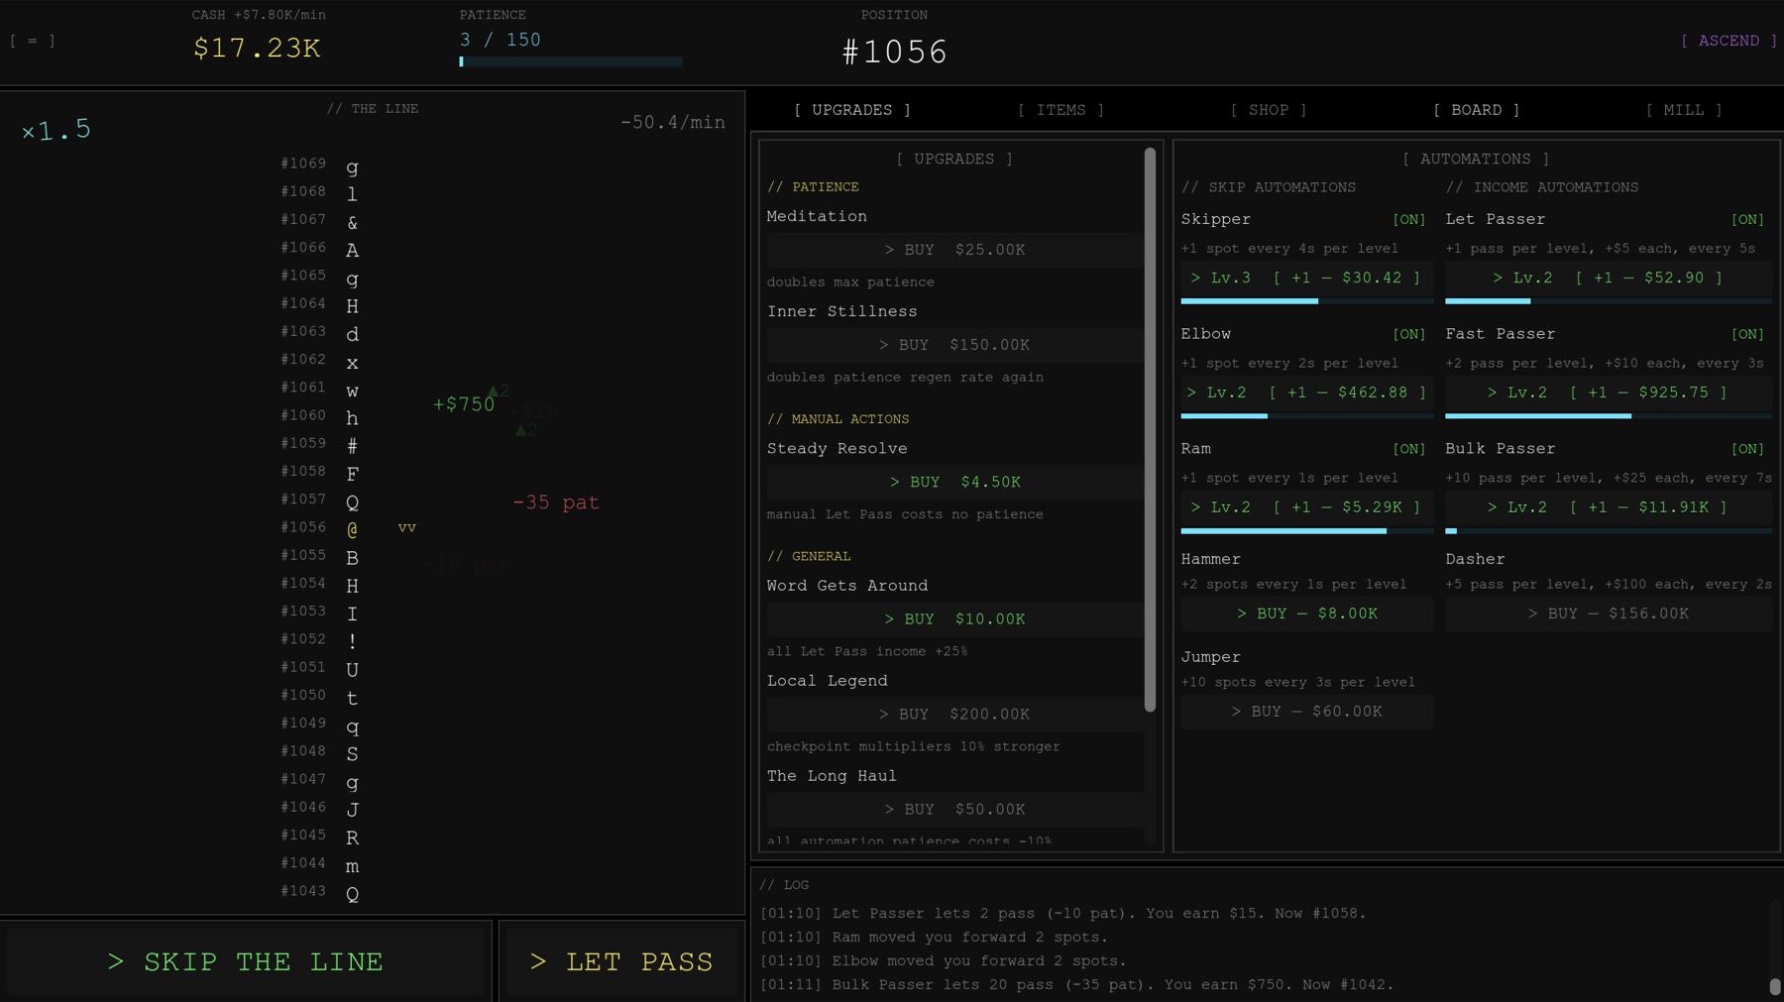Buy Word Gets Around for $10.00K
Image resolution: width=1784 pixels, height=1002 pixels.
point(954,618)
